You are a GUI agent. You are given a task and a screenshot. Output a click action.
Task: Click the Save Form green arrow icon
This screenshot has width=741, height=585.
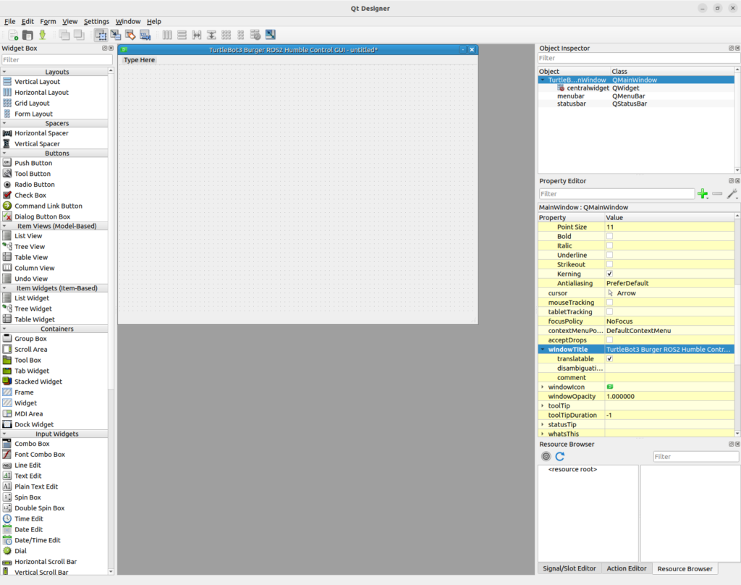pos(43,35)
